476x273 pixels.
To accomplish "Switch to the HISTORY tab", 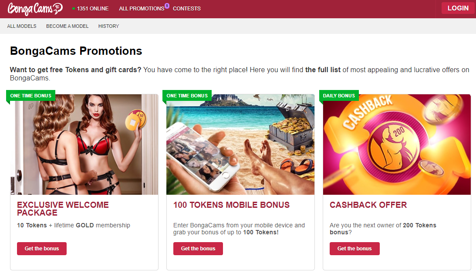I will [x=109, y=26].
